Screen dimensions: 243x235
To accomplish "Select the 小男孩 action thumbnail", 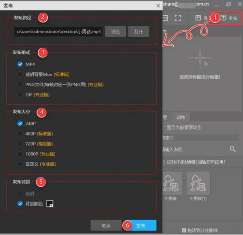I will coord(172,183).
